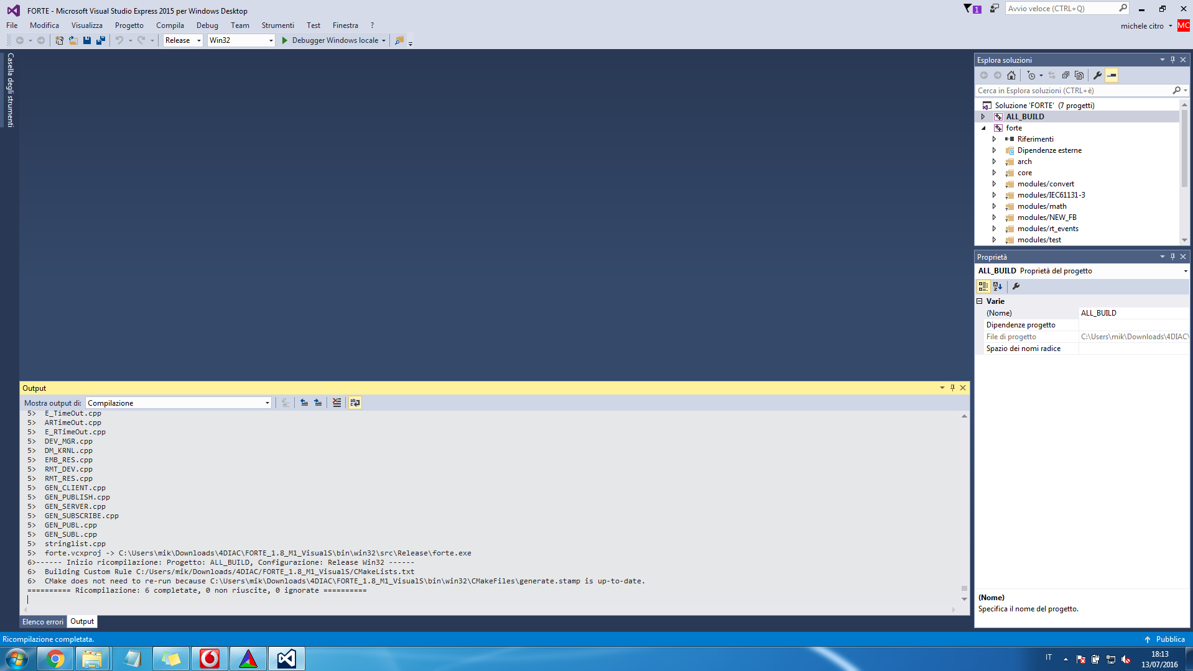Select Soluzione 'FORTE' root node

click(x=1044, y=106)
